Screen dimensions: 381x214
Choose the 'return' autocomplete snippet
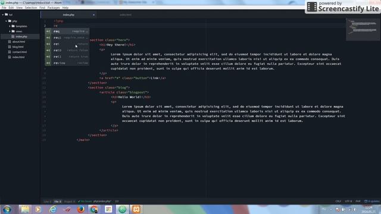(67, 44)
